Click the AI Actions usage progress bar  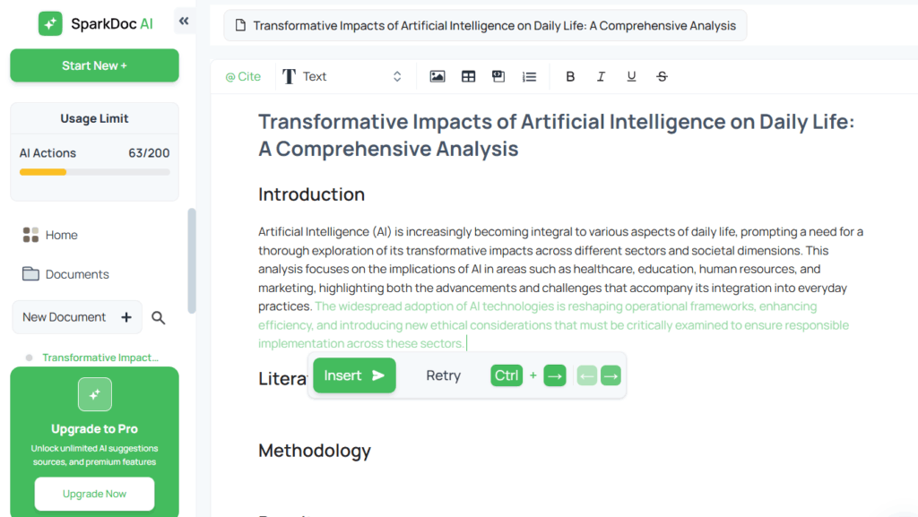tap(94, 172)
